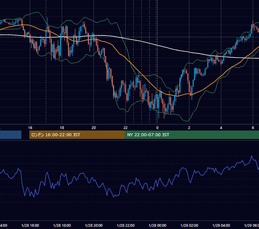
Task: Select the NY 22:00-07:00 JST session bar
Action: click(192, 135)
